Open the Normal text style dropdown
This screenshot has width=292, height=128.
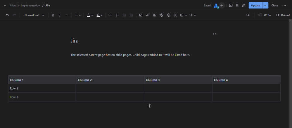pyautogui.click(x=34, y=15)
